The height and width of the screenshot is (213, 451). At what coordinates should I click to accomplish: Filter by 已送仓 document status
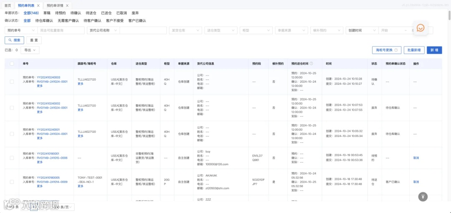point(106,13)
